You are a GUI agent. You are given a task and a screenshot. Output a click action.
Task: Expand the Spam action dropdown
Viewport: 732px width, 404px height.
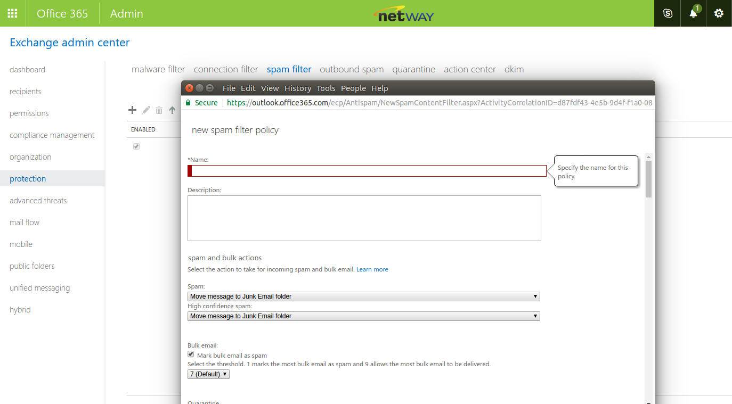(363, 296)
